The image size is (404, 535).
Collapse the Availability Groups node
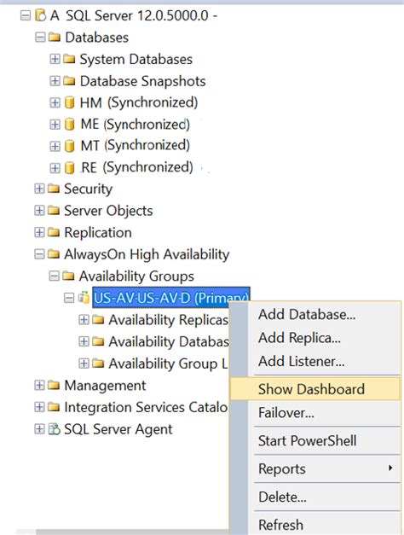54,276
